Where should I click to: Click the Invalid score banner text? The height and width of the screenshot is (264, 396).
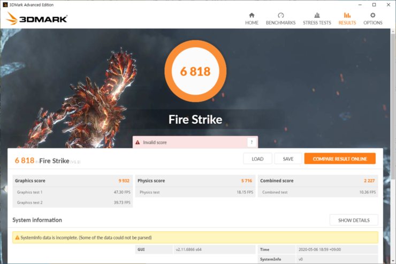pos(155,142)
